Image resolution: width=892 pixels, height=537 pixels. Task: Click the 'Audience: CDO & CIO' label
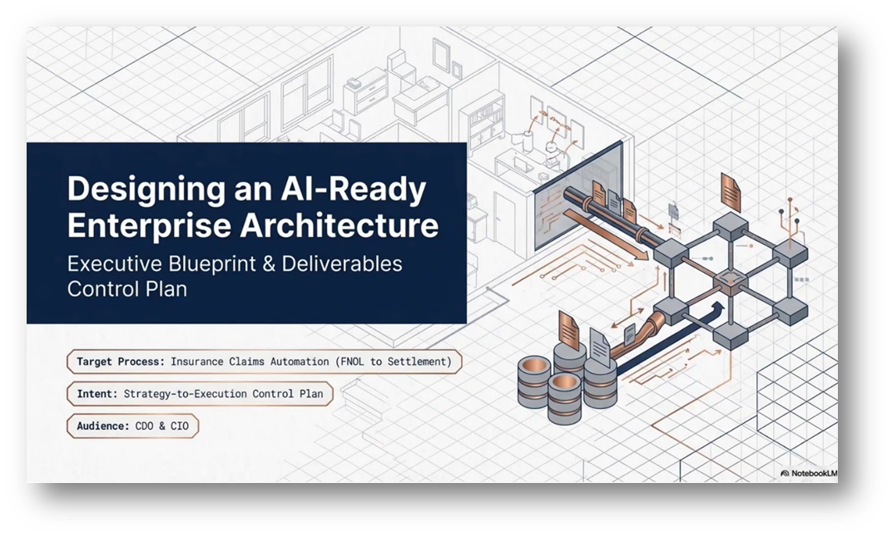tap(132, 426)
